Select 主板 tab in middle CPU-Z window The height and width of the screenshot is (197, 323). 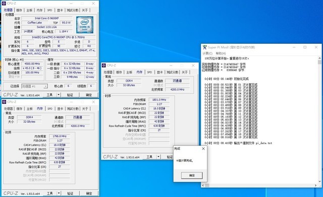tap(129, 72)
